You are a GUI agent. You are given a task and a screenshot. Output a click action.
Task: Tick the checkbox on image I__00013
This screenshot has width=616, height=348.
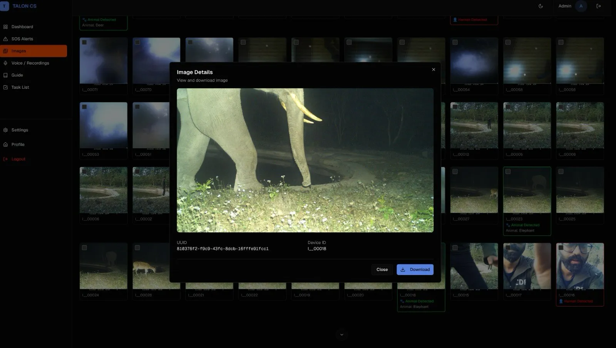455,107
